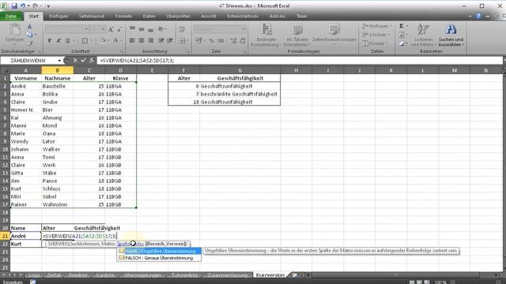Click cell containing 'beschränkte Geschäftsfähigkeit'
The image size is (506, 284).
click(x=240, y=94)
